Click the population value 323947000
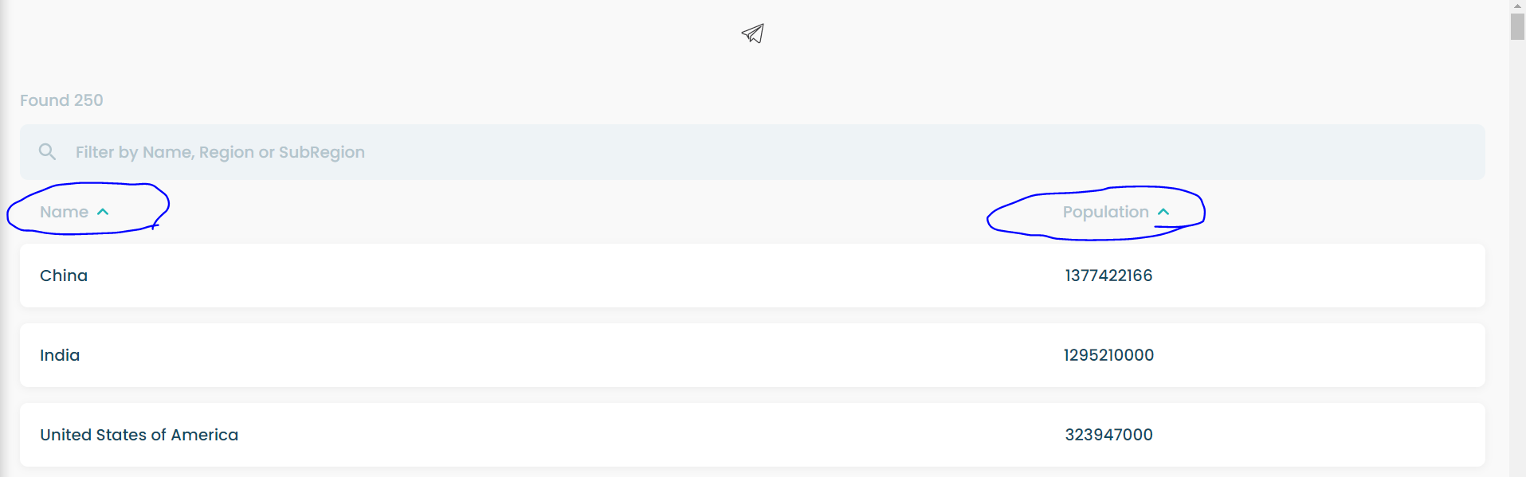Image resolution: width=1526 pixels, height=477 pixels. (1108, 435)
